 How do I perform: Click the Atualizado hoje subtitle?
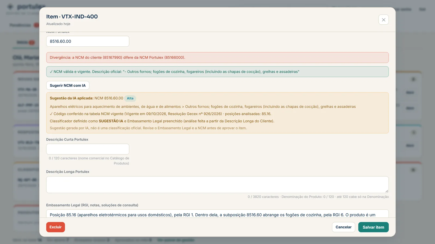click(x=58, y=24)
